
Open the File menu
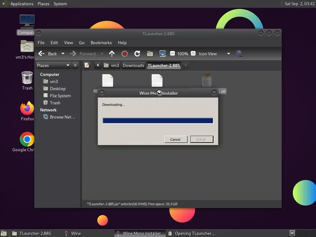tap(41, 43)
